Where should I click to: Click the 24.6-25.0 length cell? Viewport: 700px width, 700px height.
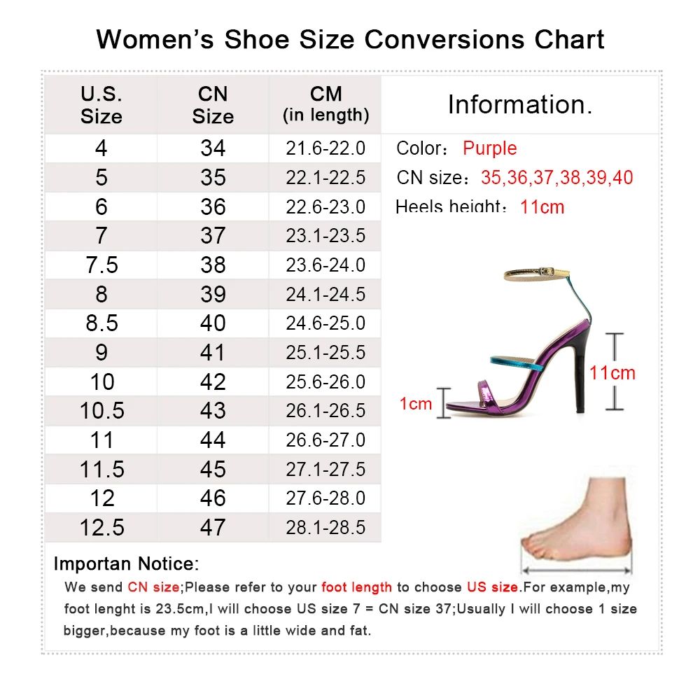click(x=325, y=323)
